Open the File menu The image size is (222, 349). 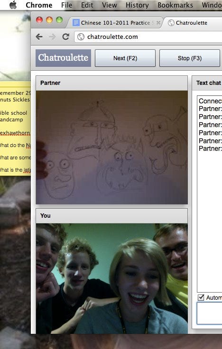(x=66, y=5)
